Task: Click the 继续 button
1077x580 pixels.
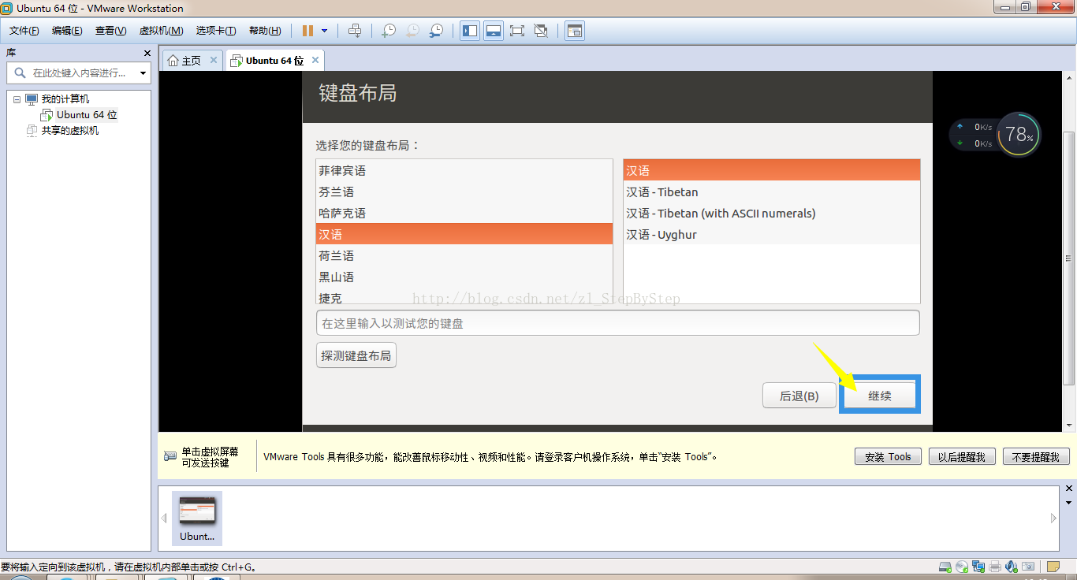Action: pyautogui.click(x=879, y=396)
